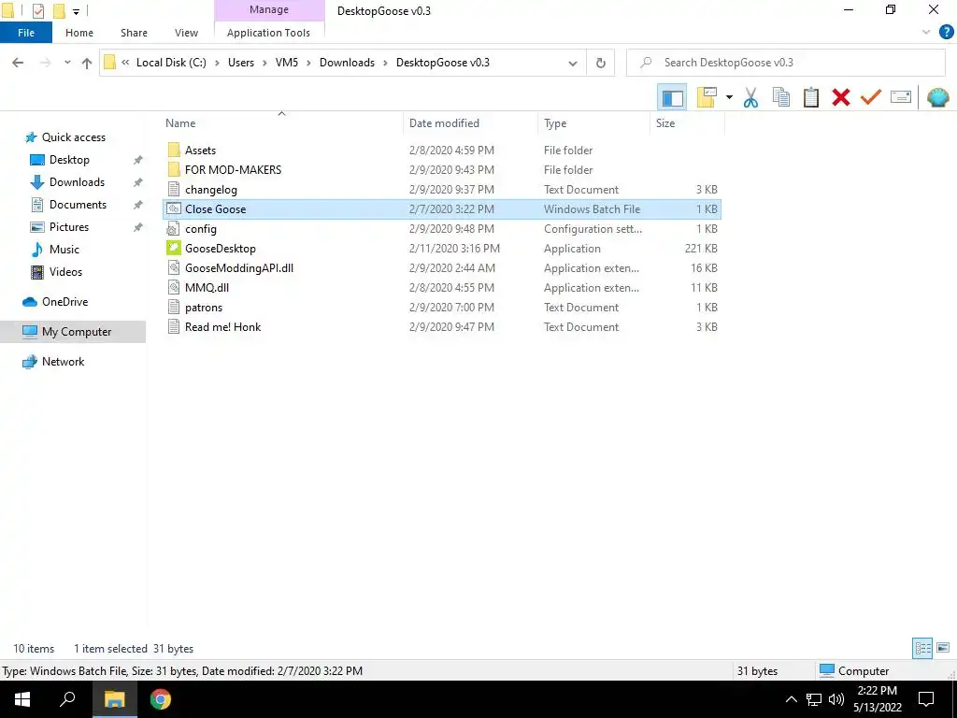Open the Application Tools tab

[268, 33]
